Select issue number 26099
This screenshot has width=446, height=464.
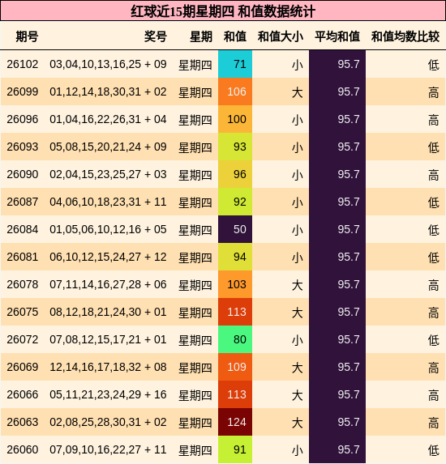23,92
